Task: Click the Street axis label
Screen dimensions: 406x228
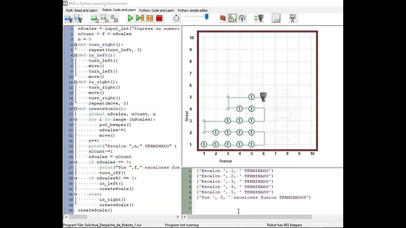Action: (x=187, y=116)
